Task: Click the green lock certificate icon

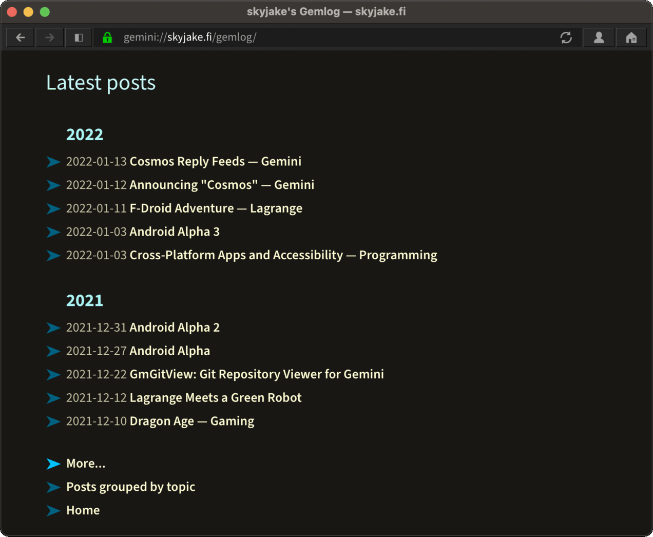Action: [x=107, y=37]
